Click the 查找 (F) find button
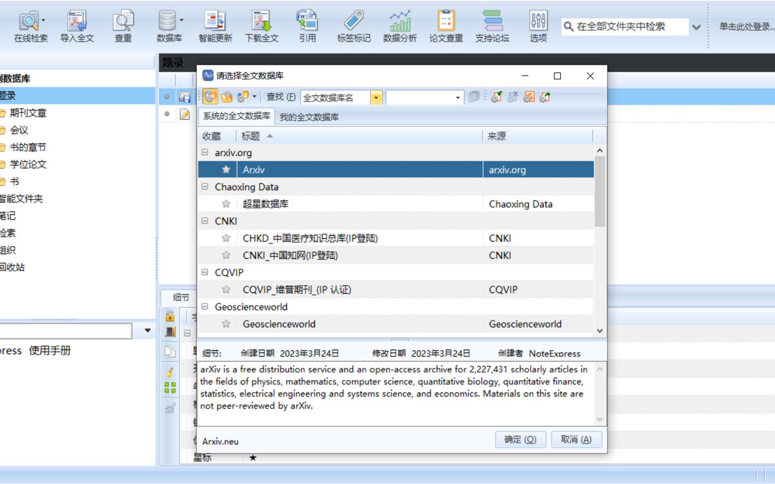 pos(281,97)
